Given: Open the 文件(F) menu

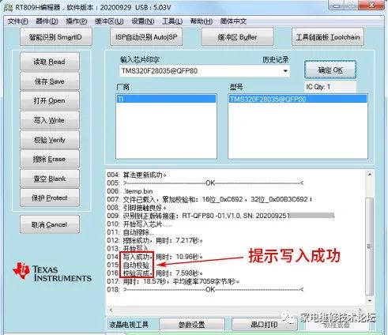Looking at the screenshot, I should click(x=17, y=21).
